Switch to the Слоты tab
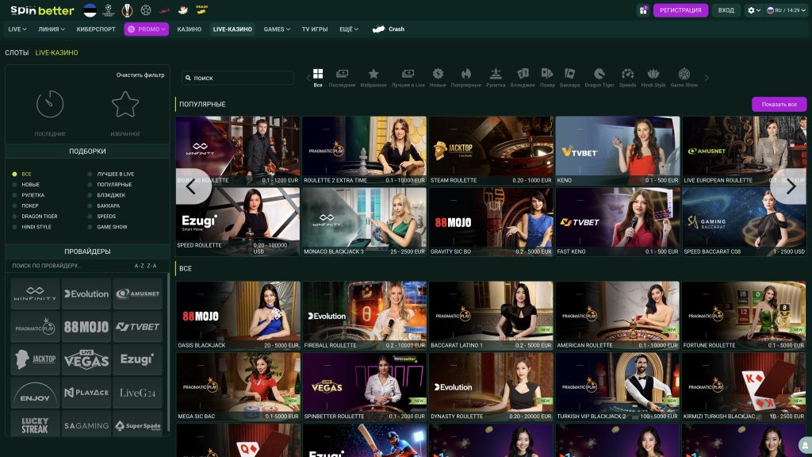 coord(17,52)
